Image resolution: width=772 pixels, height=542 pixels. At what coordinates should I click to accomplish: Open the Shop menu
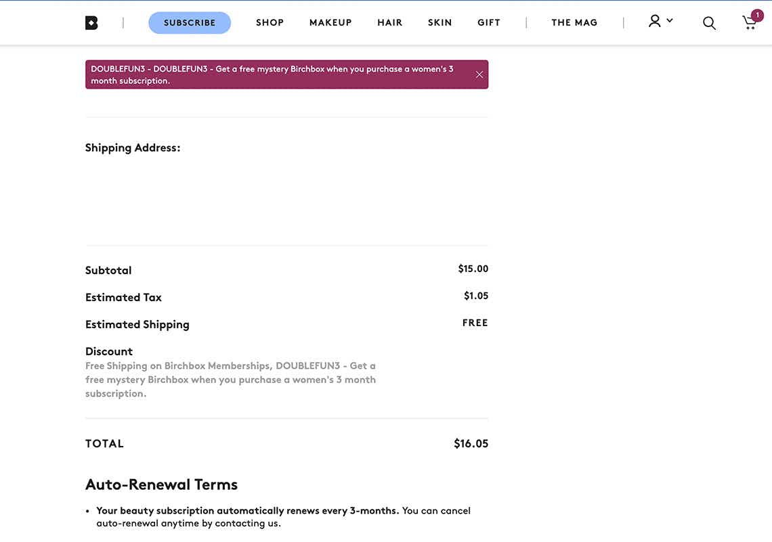point(270,22)
